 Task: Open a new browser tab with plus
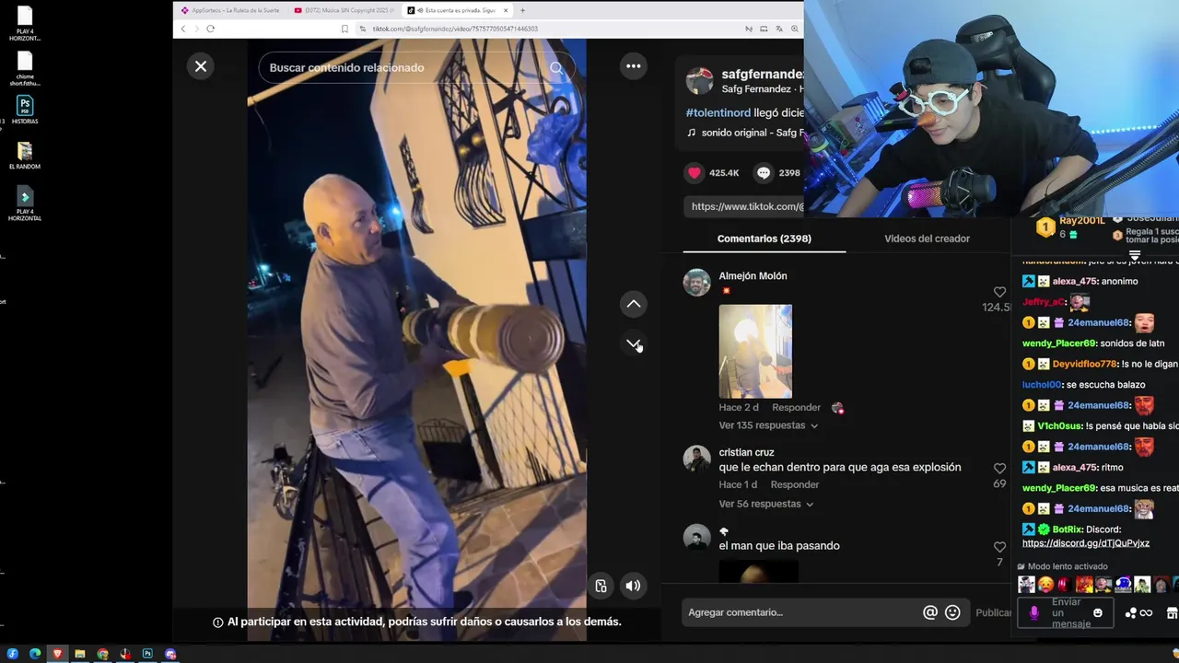(522, 10)
